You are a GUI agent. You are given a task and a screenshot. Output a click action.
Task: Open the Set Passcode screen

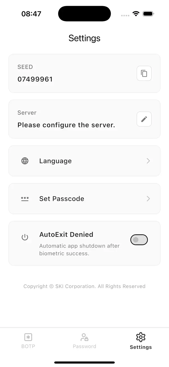pyautogui.click(x=84, y=198)
